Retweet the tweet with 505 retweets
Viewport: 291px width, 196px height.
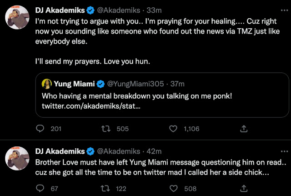click(105, 129)
